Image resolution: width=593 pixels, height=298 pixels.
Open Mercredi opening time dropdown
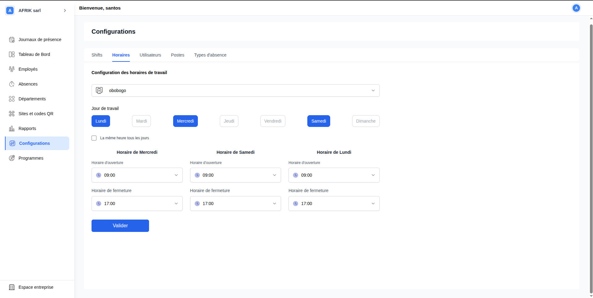pos(137,175)
